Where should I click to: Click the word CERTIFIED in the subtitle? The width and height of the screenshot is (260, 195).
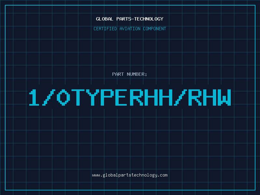(x=105, y=29)
